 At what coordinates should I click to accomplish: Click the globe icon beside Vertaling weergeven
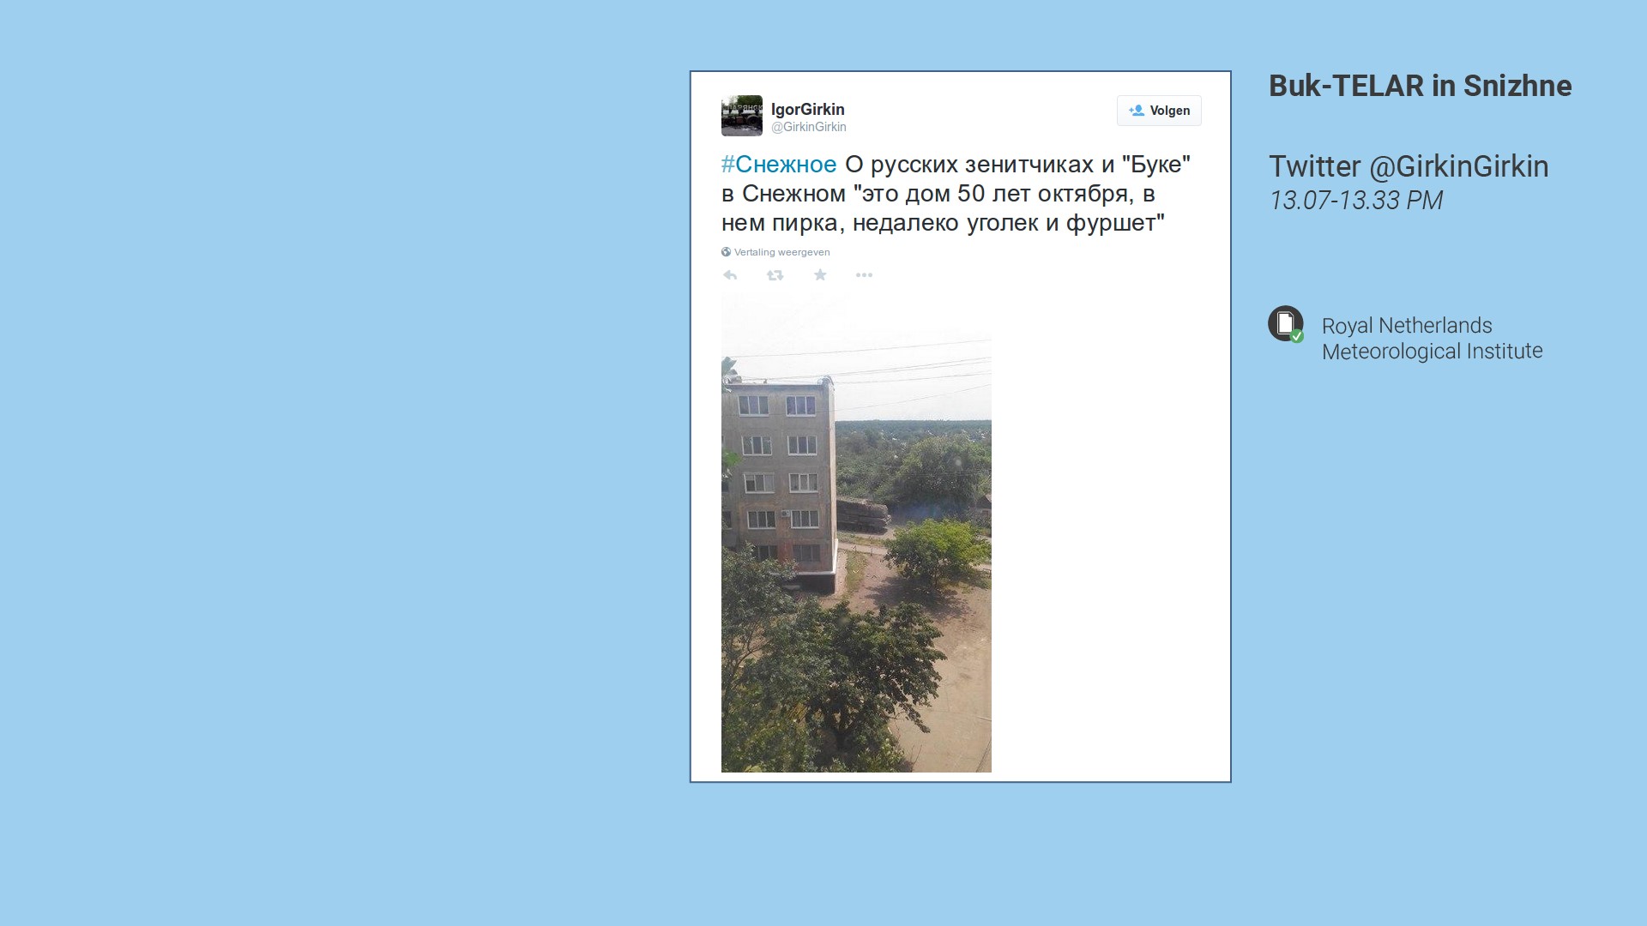(726, 252)
